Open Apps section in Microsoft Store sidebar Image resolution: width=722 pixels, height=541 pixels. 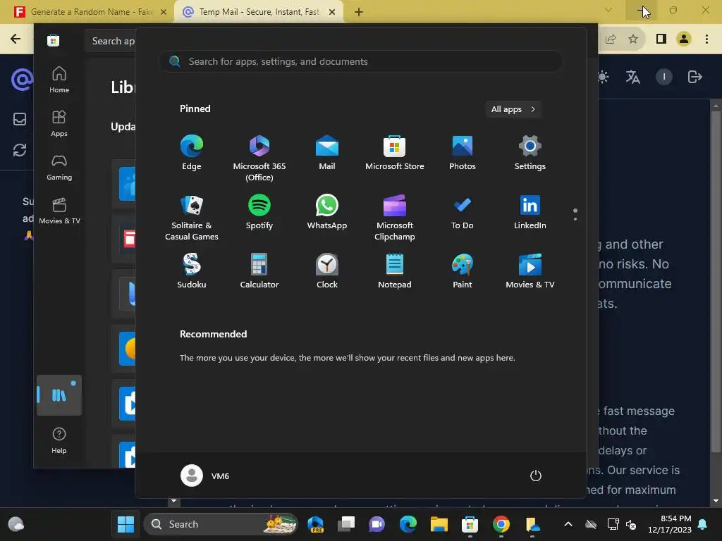pos(59,124)
